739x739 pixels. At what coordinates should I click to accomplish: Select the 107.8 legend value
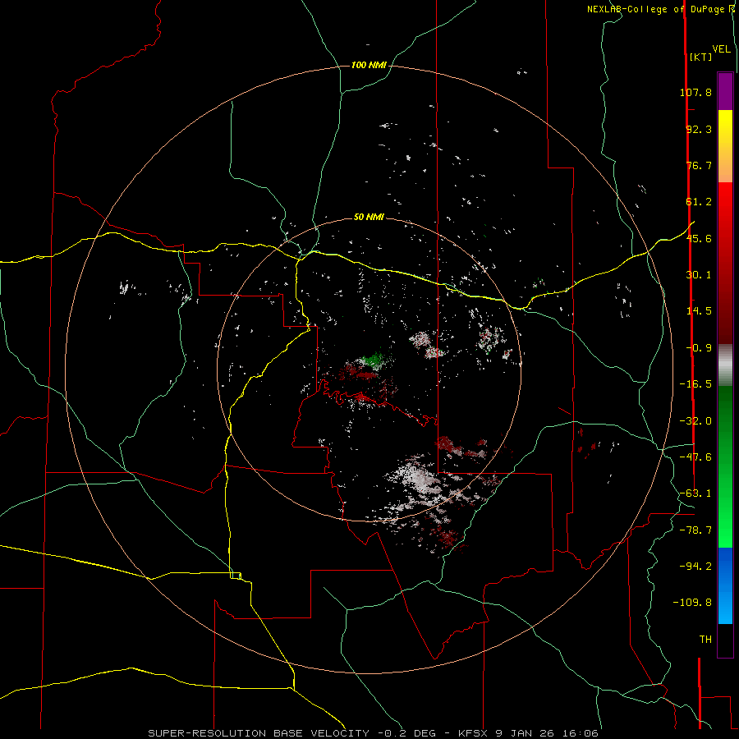point(695,92)
